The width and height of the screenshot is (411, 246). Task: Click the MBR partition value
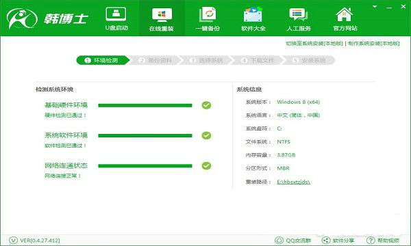point(284,168)
